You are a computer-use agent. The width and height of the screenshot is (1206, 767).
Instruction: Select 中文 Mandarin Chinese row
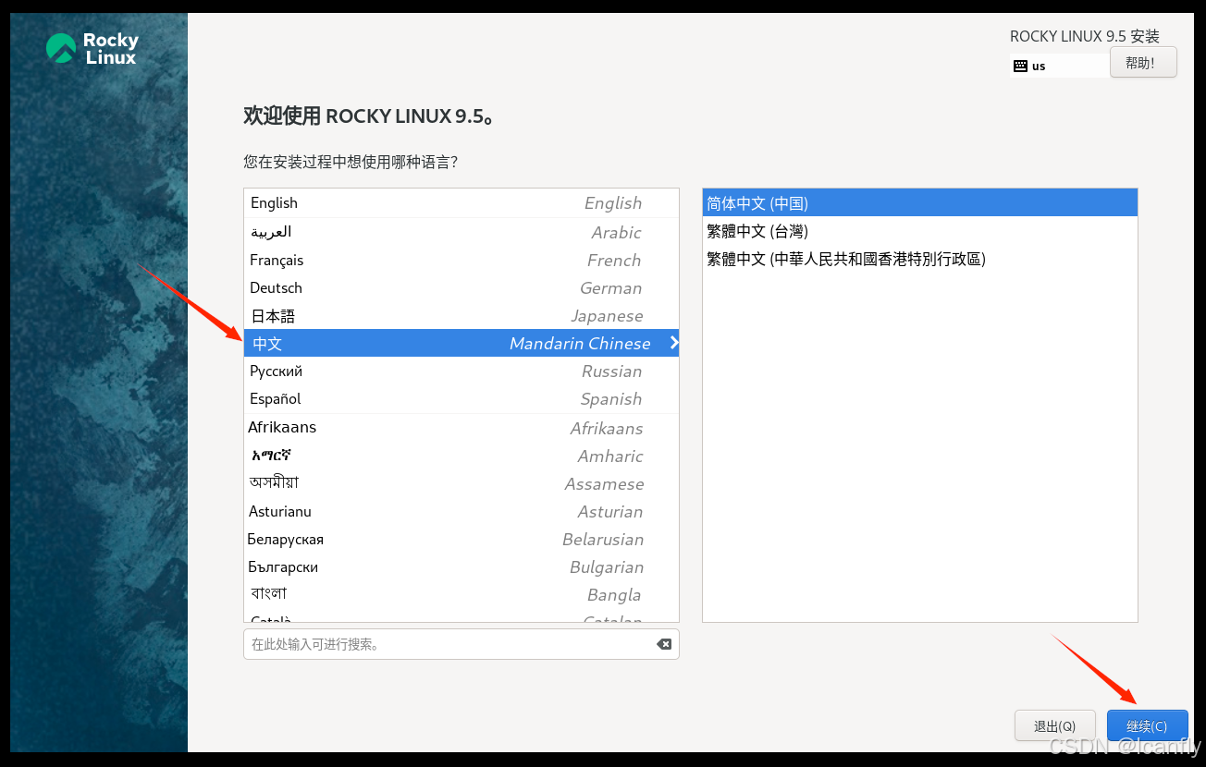coord(461,343)
